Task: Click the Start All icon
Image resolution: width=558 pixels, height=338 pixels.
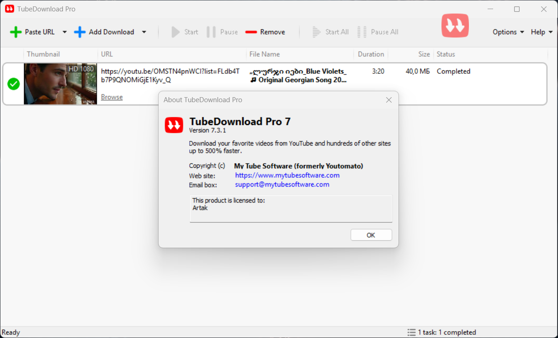Action: coord(317,32)
